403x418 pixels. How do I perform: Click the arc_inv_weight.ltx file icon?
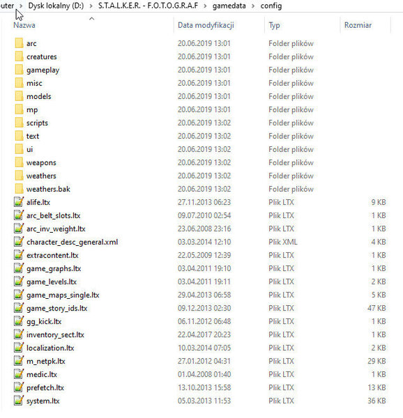pyautogui.click(x=19, y=229)
